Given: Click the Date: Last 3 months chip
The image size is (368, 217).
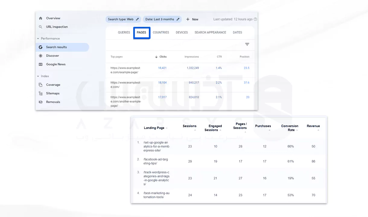Looking at the screenshot, I should [x=162, y=19].
